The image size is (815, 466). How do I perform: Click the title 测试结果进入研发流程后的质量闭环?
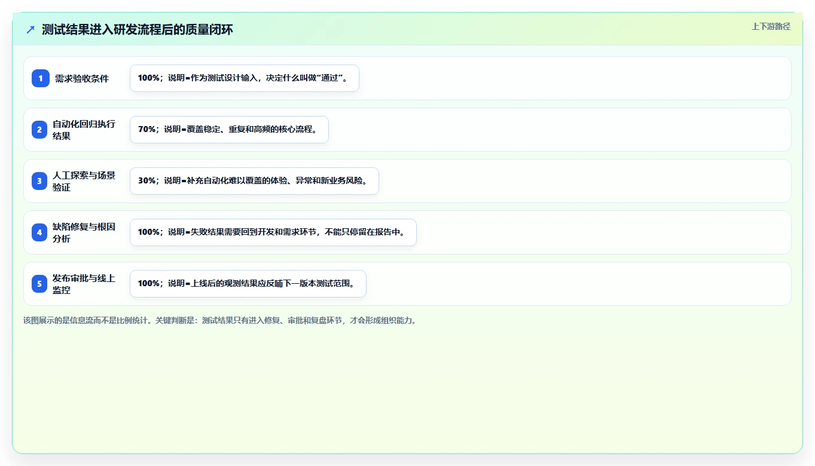pyautogui.click(x=137, y=29)
